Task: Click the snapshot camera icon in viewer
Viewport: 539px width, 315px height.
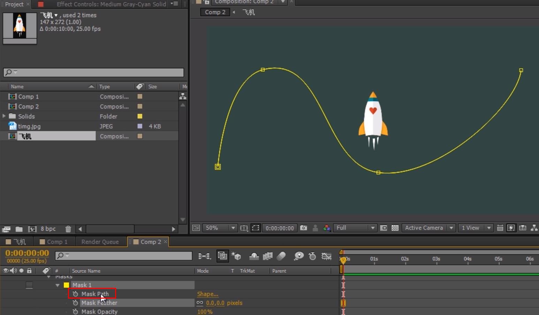Action: 304,228
